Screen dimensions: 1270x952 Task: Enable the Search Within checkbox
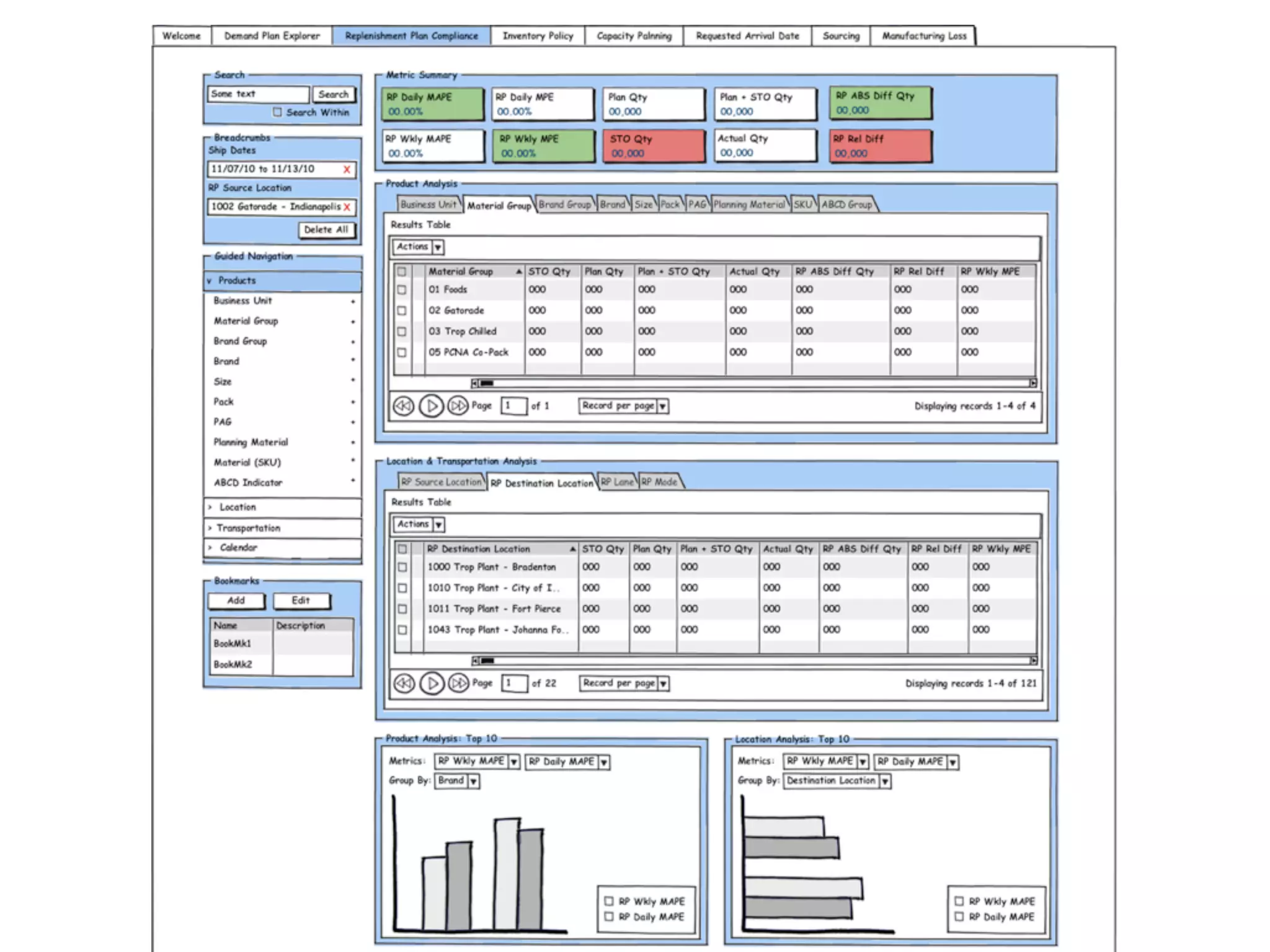click(x=277, y=112)
